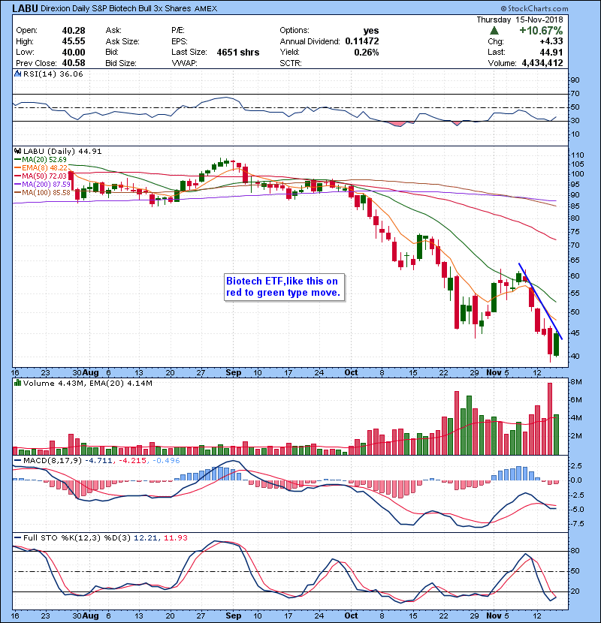The width and height of the screenshot is (601, 623).
Task: Click the Last price 44.91 value
Action: coord(551,52)
